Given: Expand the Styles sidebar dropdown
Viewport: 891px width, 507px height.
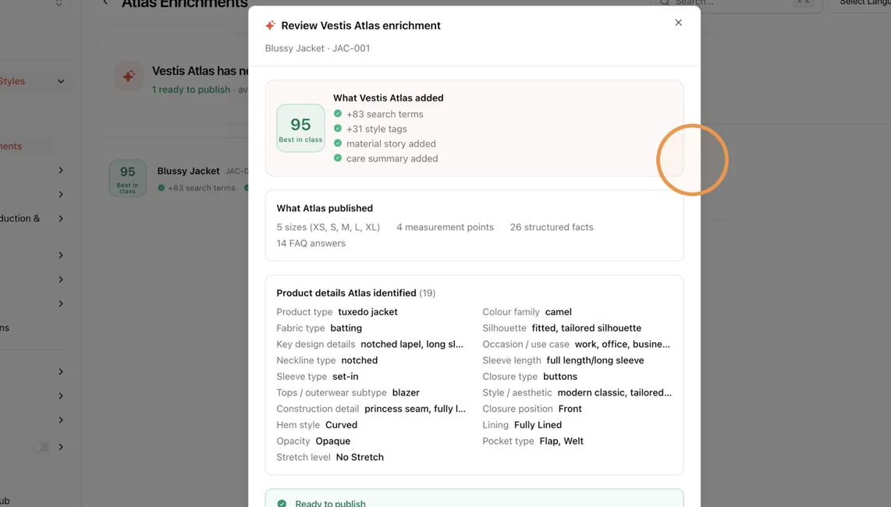Looking at the screenshot, I should [61, 81].
